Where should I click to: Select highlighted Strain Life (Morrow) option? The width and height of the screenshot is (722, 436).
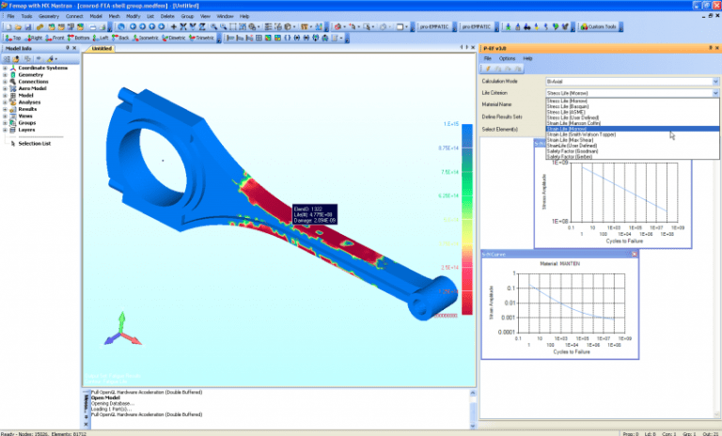tap(632, 129)
